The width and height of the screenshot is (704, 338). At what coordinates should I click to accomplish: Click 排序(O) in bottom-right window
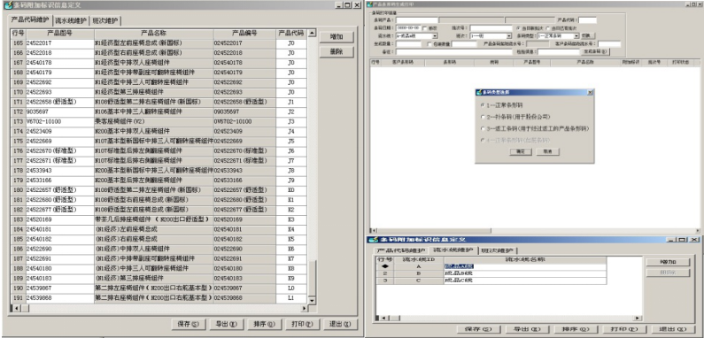pos(576,329)
